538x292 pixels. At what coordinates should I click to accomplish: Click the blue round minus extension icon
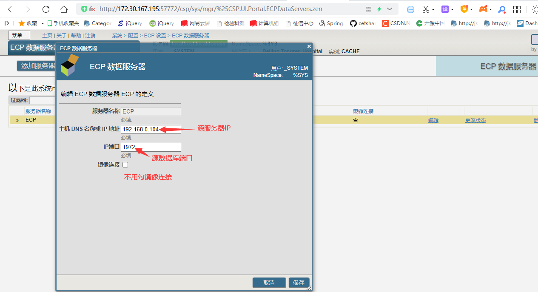pyautogui.click(x=410, y=9)
